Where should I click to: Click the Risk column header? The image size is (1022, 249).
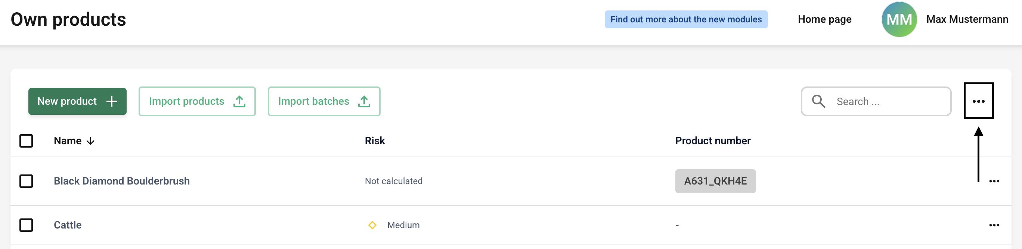pos(375,141)
